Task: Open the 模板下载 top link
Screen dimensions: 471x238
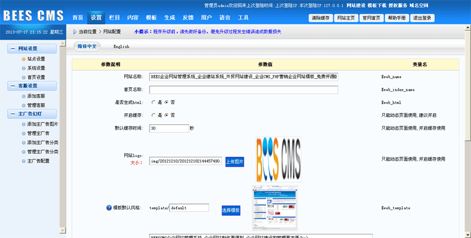Action: pos(377,5)
